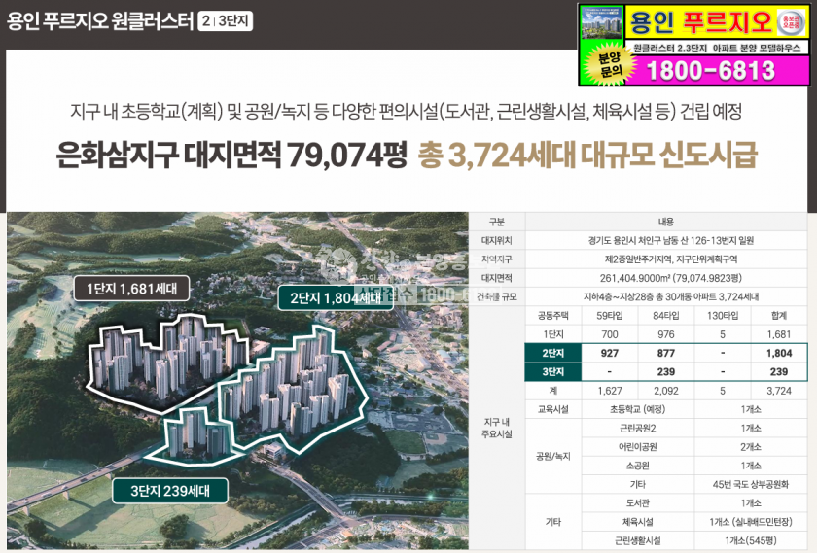Click the 2 | 3단지 badge in header

coord(225,20)
